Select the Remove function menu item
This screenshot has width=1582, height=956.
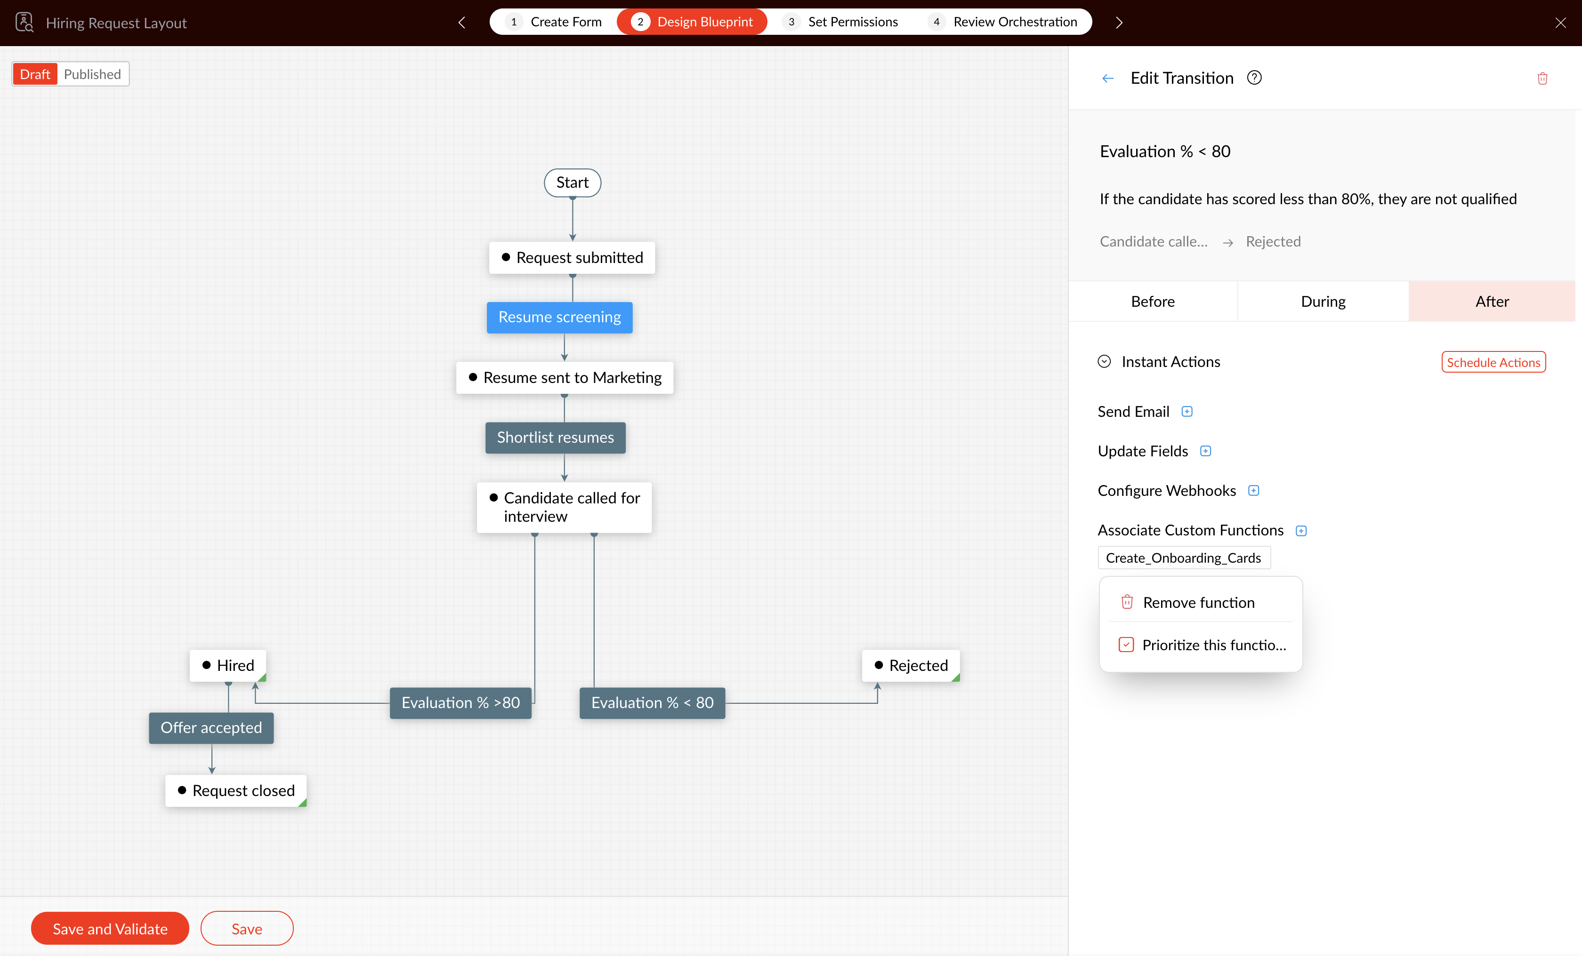pos(1198,603)
